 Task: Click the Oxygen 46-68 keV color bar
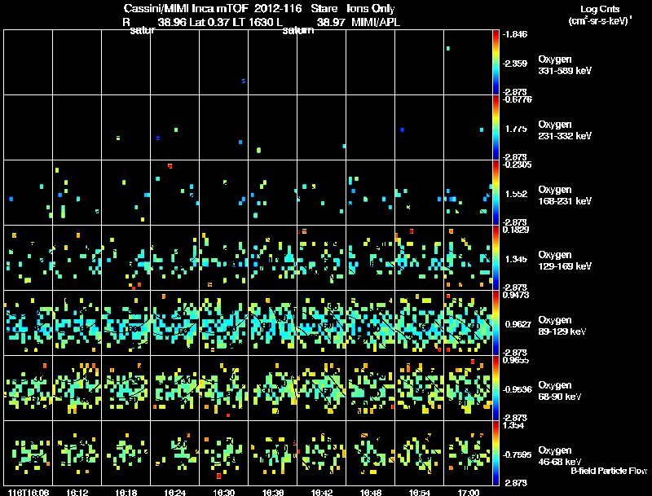pos(496,453)
